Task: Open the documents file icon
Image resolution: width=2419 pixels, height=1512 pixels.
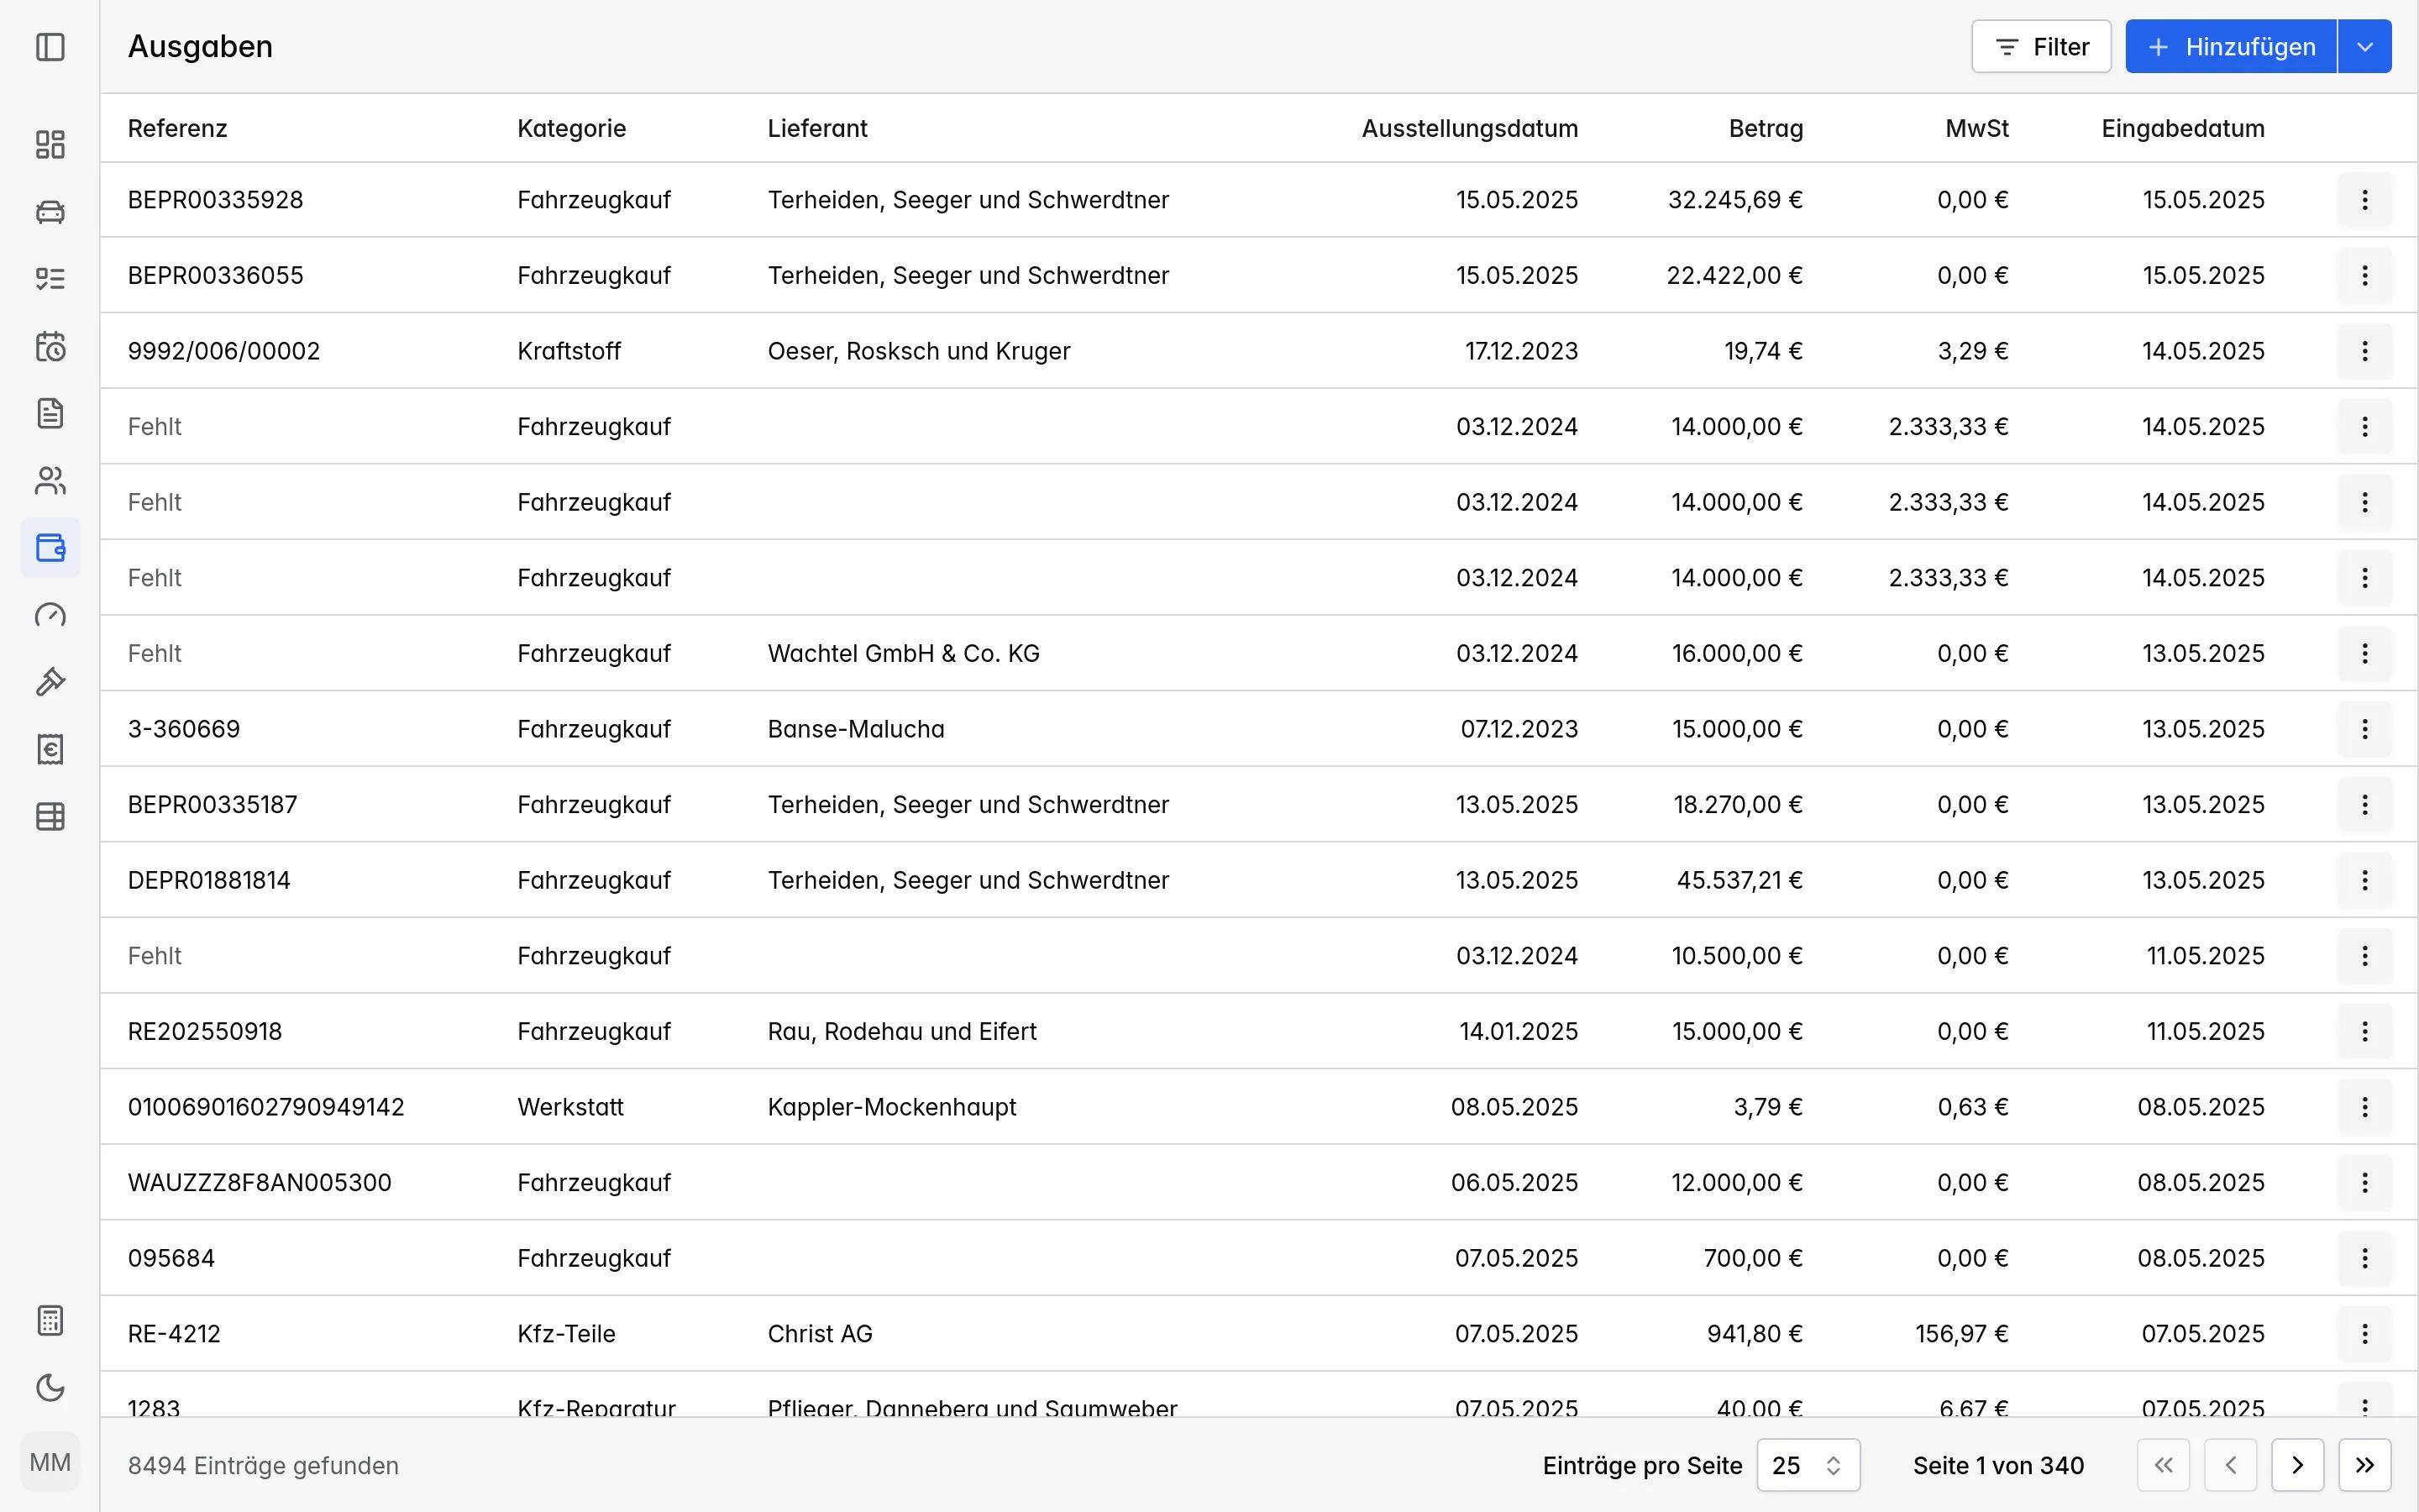Action: click(x=50, y=413)
